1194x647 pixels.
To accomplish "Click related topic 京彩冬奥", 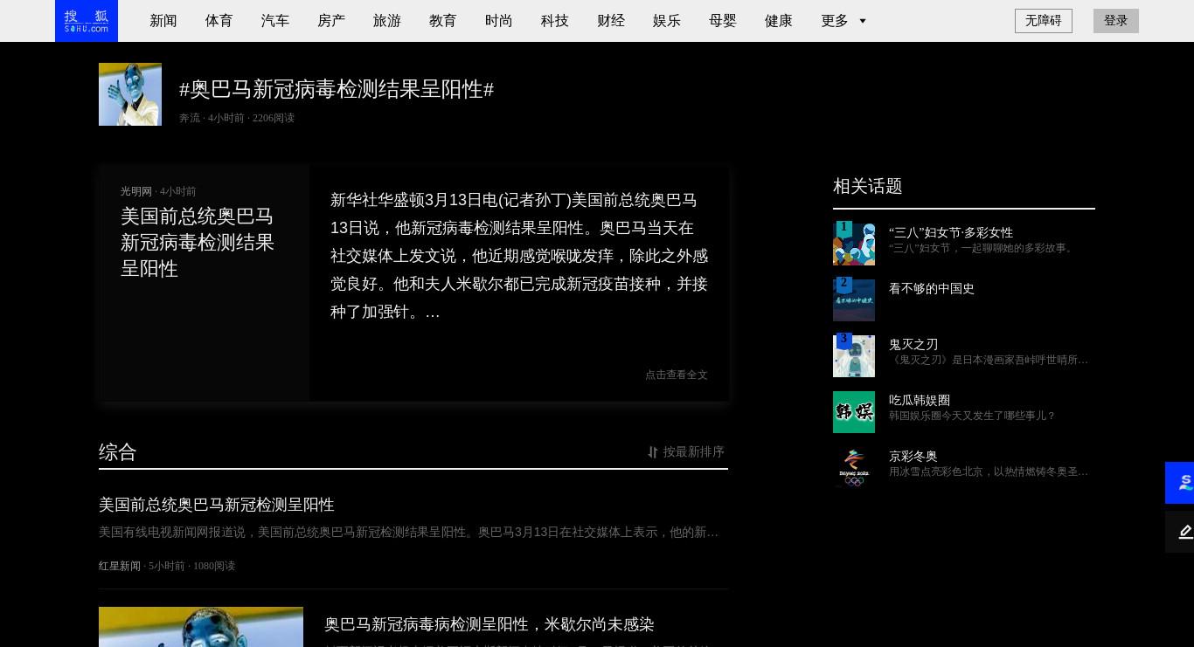I will coord(913,456).
